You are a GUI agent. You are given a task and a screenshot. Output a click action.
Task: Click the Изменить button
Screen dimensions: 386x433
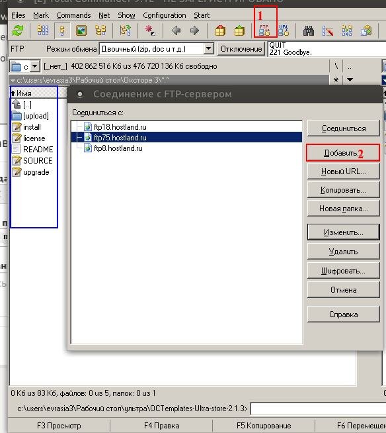coord(344,232)
